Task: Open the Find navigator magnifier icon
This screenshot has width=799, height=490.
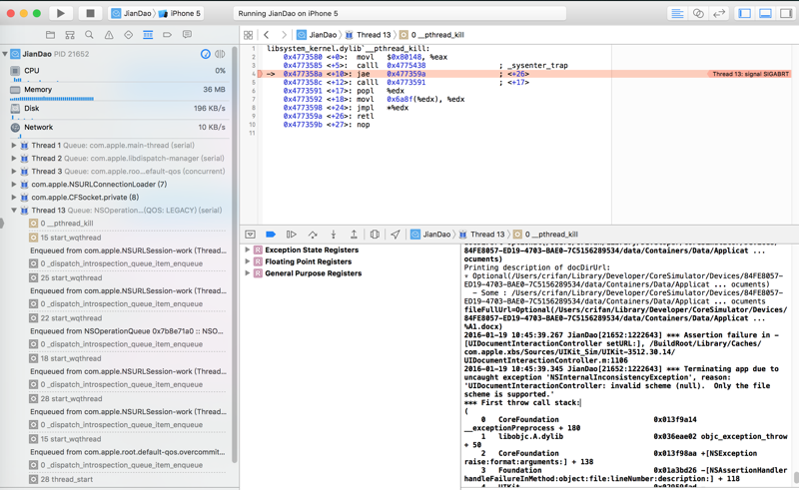Action: [x=89, y=35]
